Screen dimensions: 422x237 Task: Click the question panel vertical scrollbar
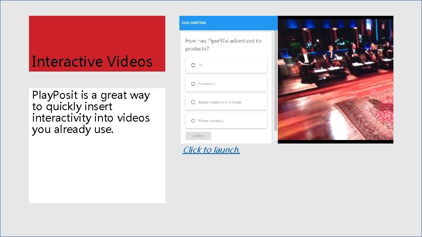(x=276, y=81)
